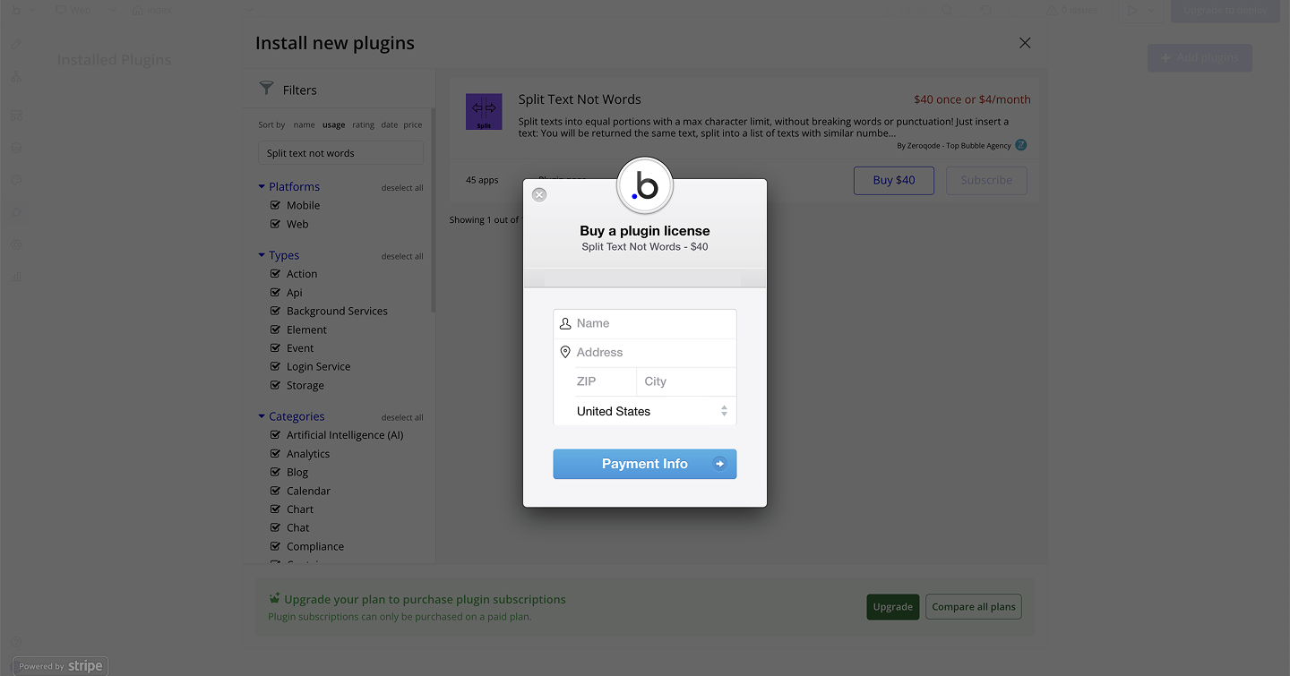1290x676 pixels.
Task: Collapse the Platforms filter section
Action: pyautogui.click(x=262, y=186)
